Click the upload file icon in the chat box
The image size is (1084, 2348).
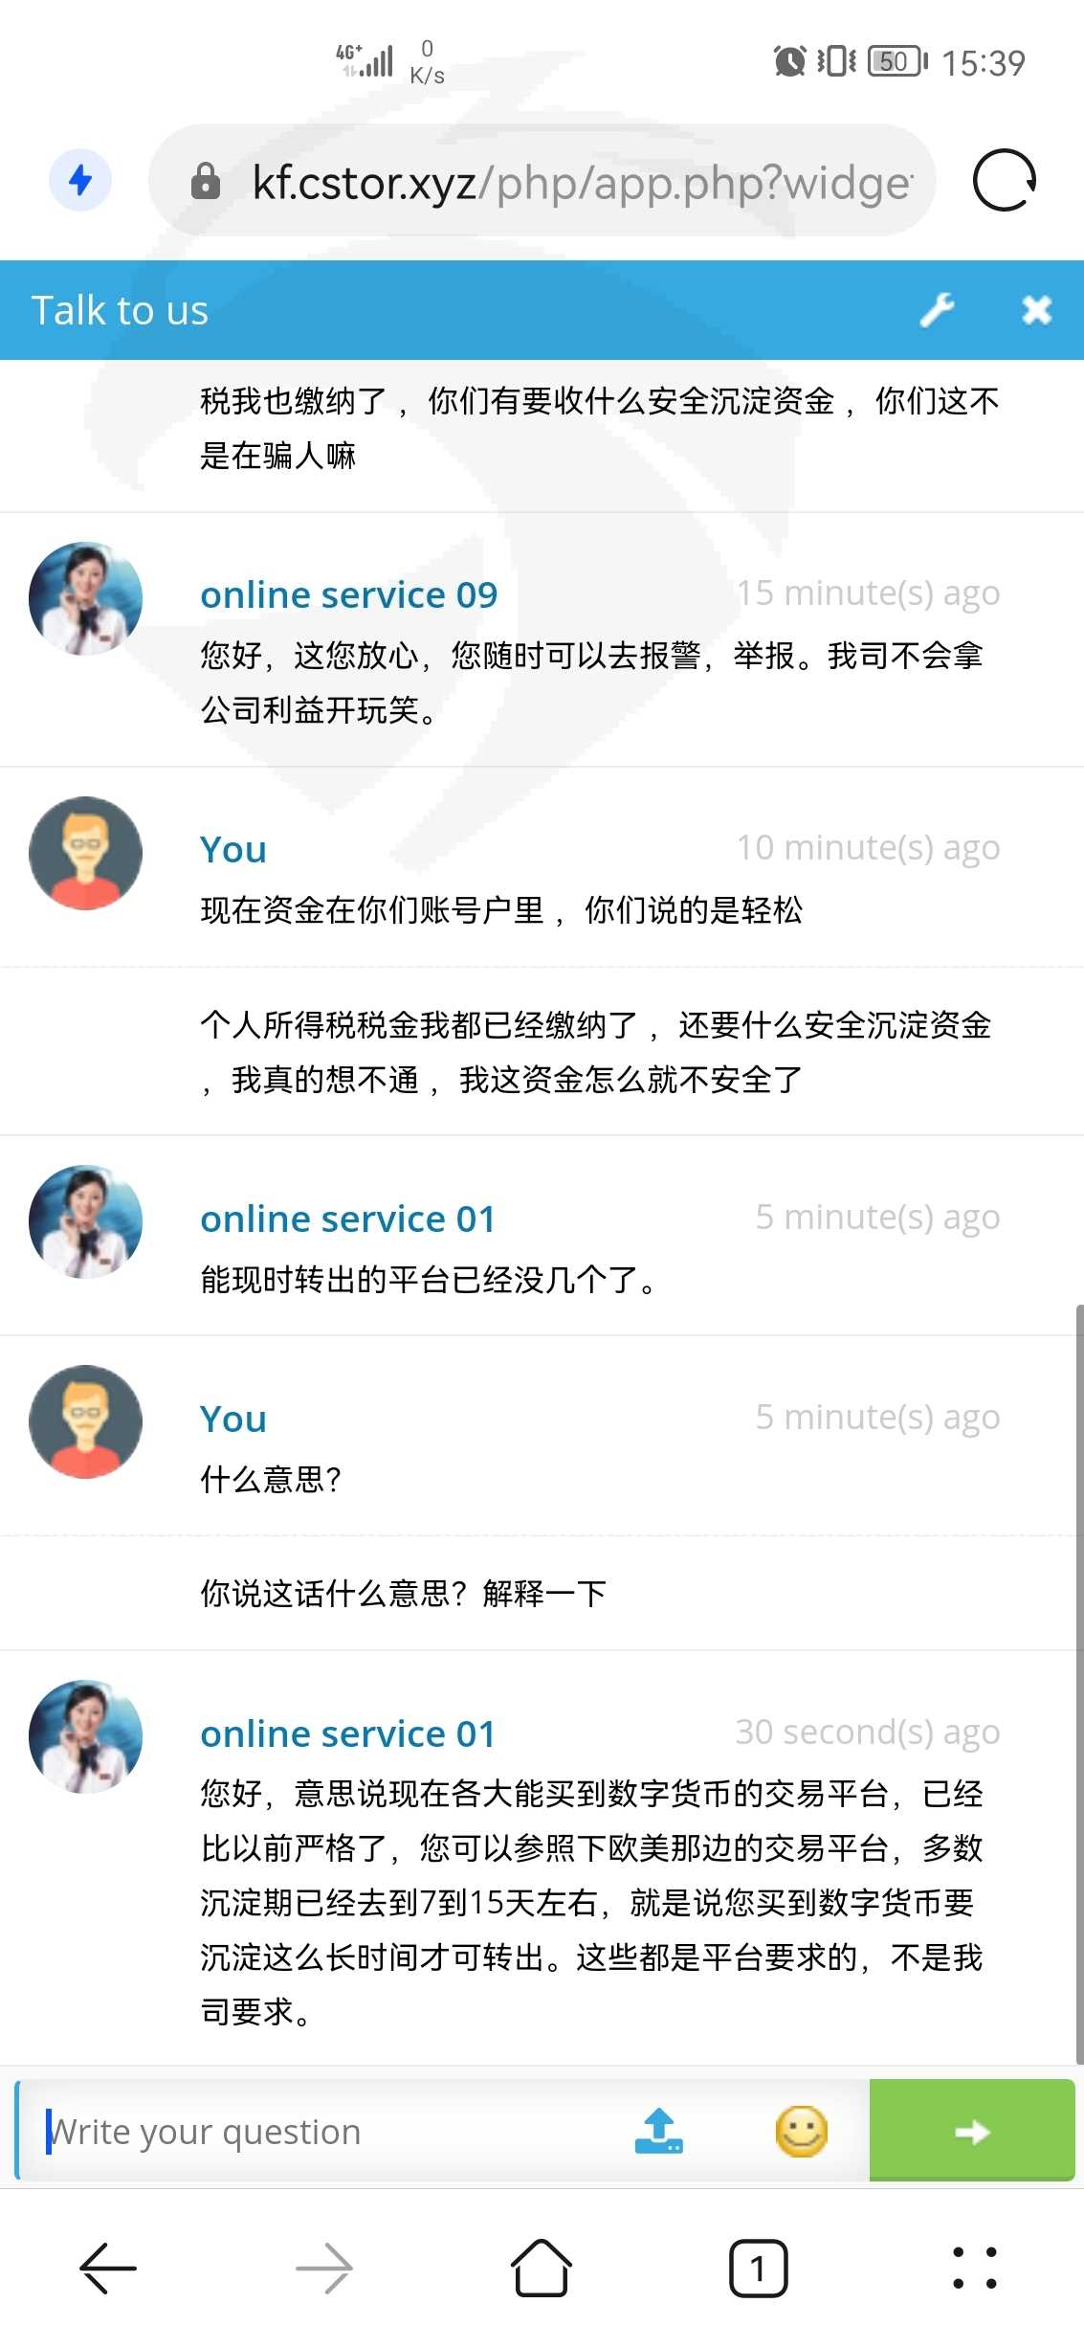tap(658, 2131)
